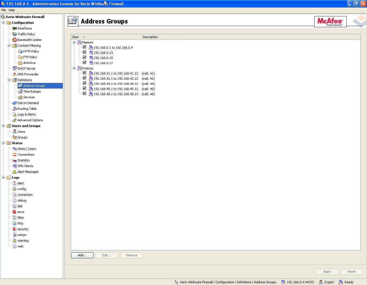The height and width of the screenshot is (285, 367).
Task: Open the sslvpn log
Action: [22, 235]
